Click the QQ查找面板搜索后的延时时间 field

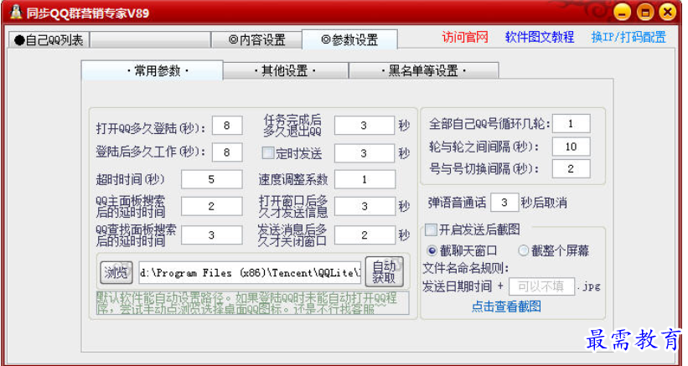click(211, 235)
